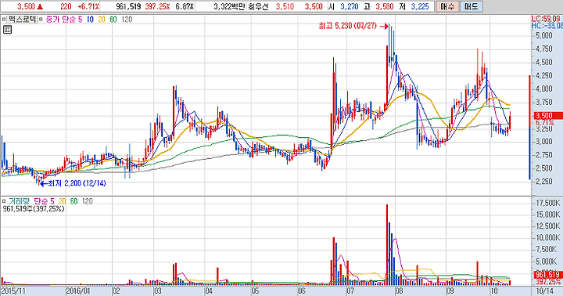Select the 맥스로텍 stock name label
563x296 pixels.
[x=22, y=20]
